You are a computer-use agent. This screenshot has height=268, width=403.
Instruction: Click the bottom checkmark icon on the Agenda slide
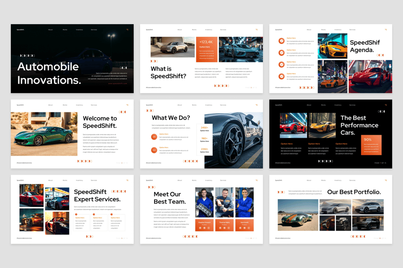(x=281, y=76)
